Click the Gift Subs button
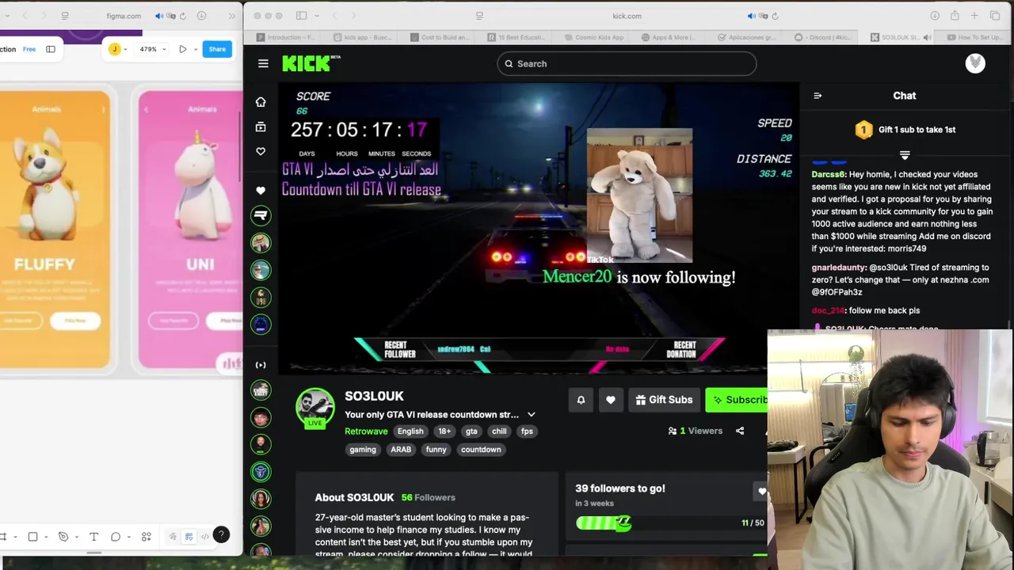This screenshot has height=570, width=1014. [x=665, y=400]
